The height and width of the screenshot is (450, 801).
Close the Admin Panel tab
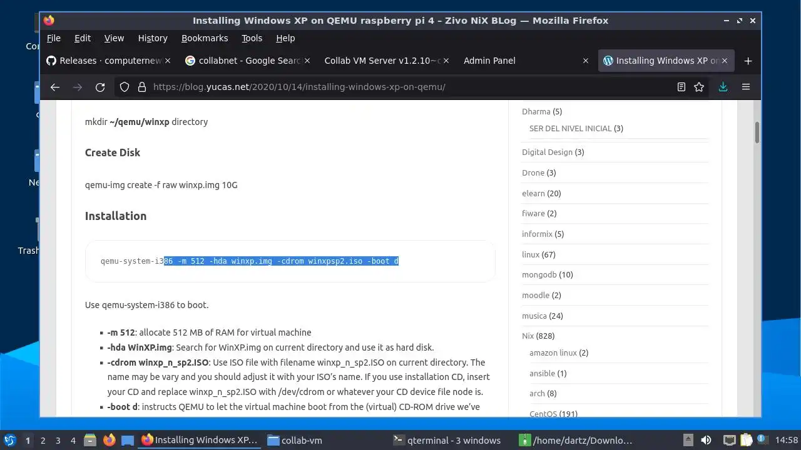[586, 61]
